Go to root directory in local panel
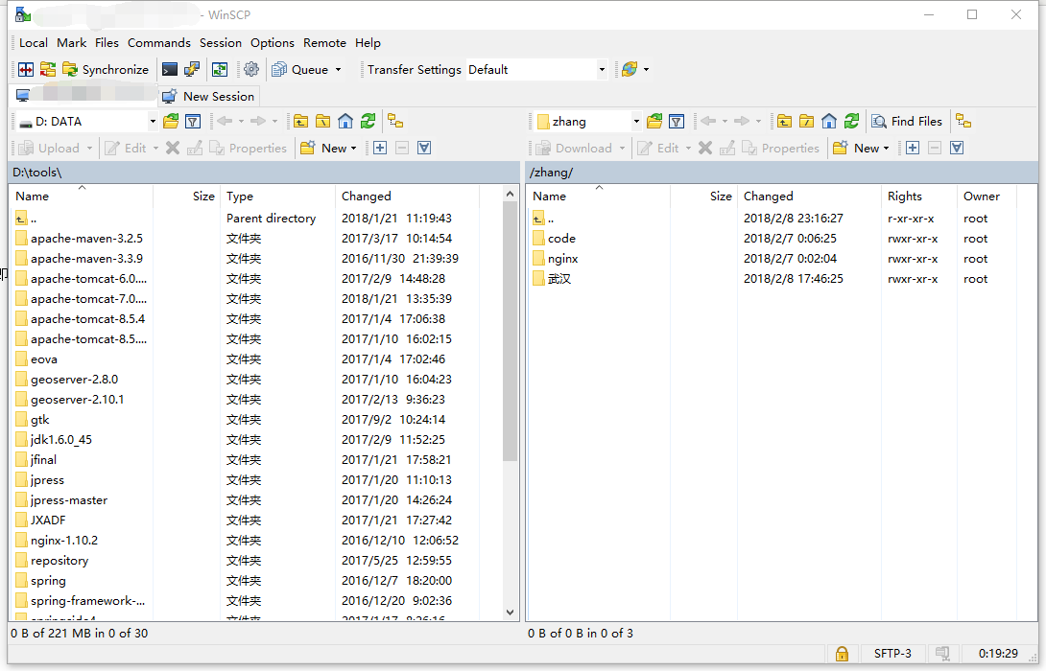Image resolution: width=1046 pixels, height=671 pixels. point(322,122)
